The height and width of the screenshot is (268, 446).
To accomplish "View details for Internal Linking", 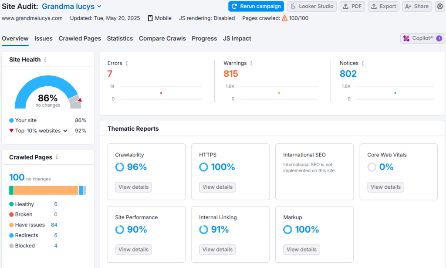I will [x=217, y=250].
